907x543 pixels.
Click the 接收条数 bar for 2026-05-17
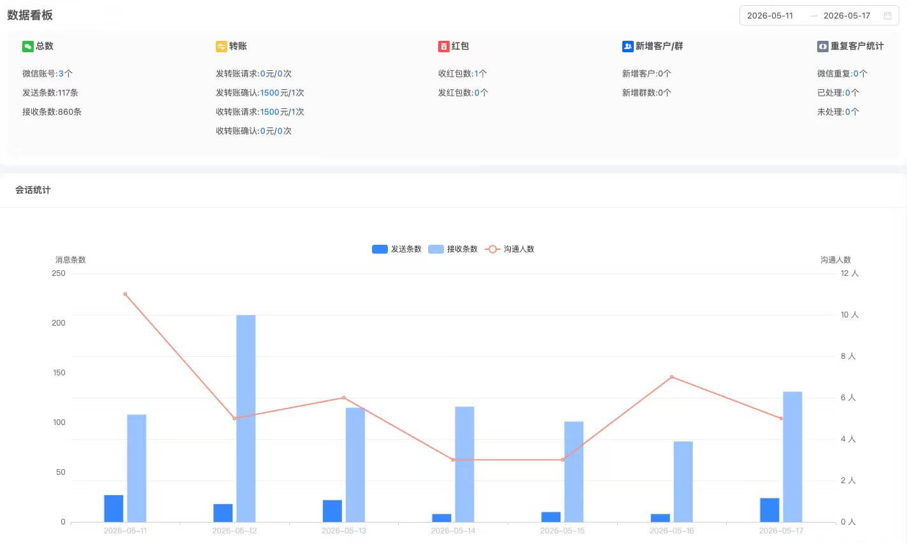[792, 457]
